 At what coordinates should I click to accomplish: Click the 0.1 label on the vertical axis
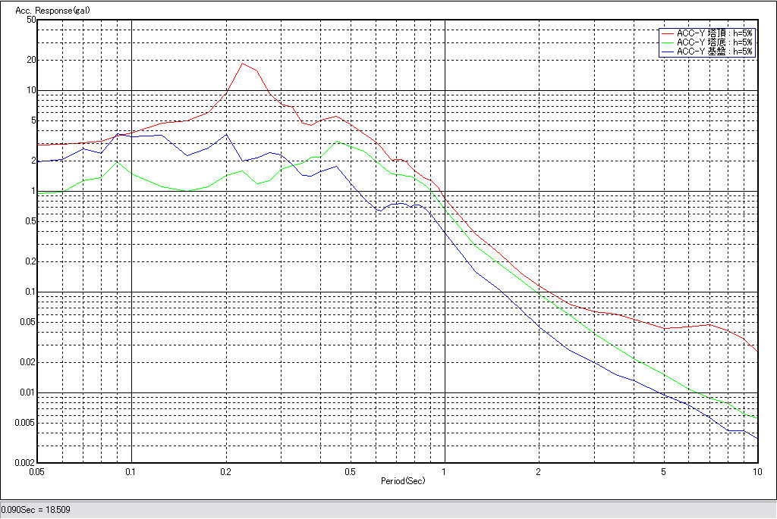(30, 292)
